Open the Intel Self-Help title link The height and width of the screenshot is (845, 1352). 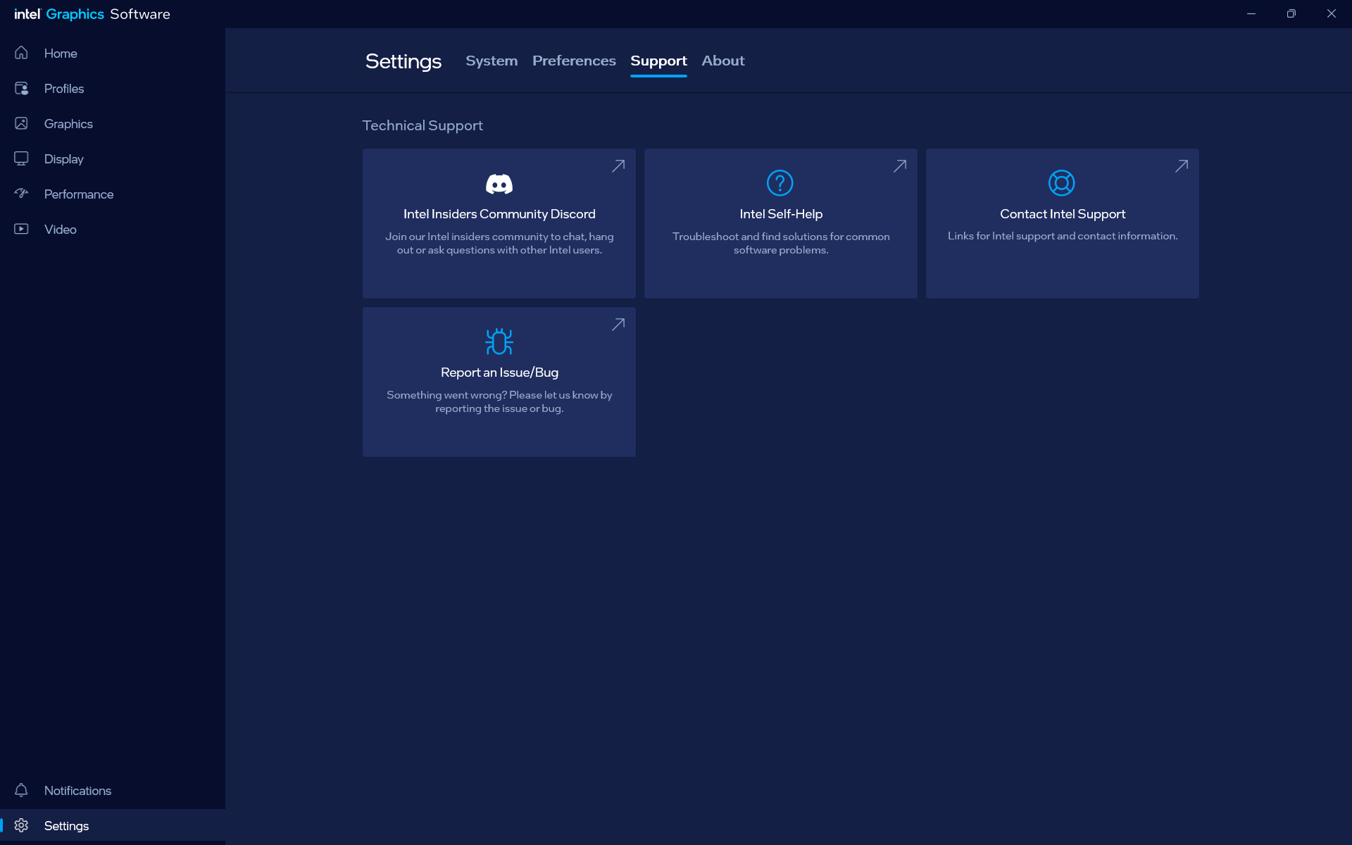pyautogui.click(x=781, y=214)
